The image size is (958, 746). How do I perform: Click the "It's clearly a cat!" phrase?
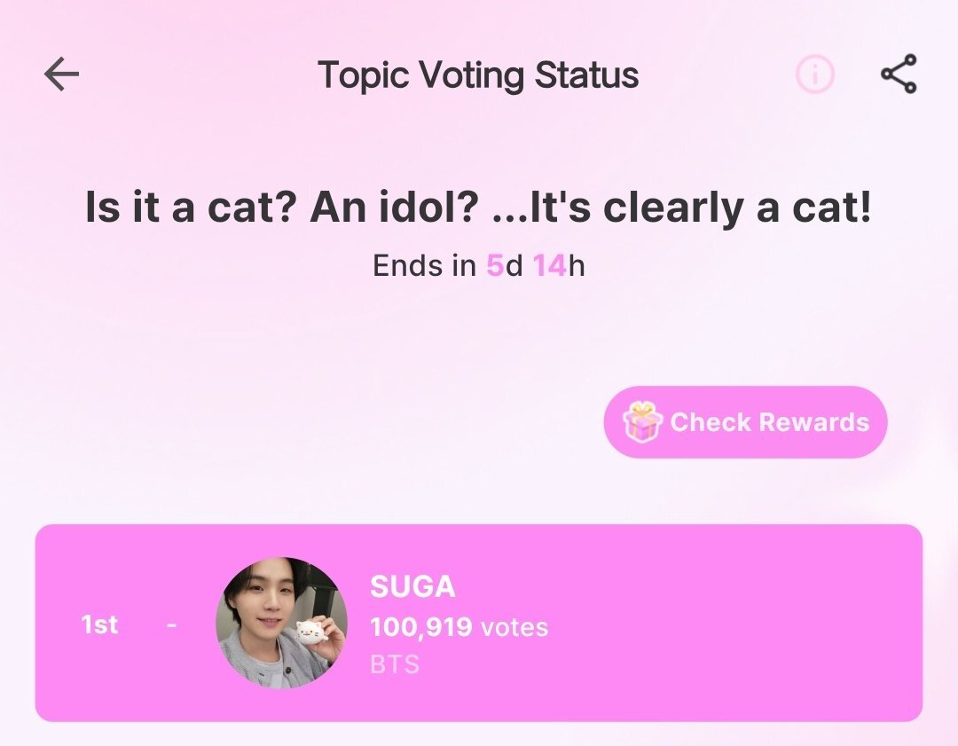click(x=701, y=207)
